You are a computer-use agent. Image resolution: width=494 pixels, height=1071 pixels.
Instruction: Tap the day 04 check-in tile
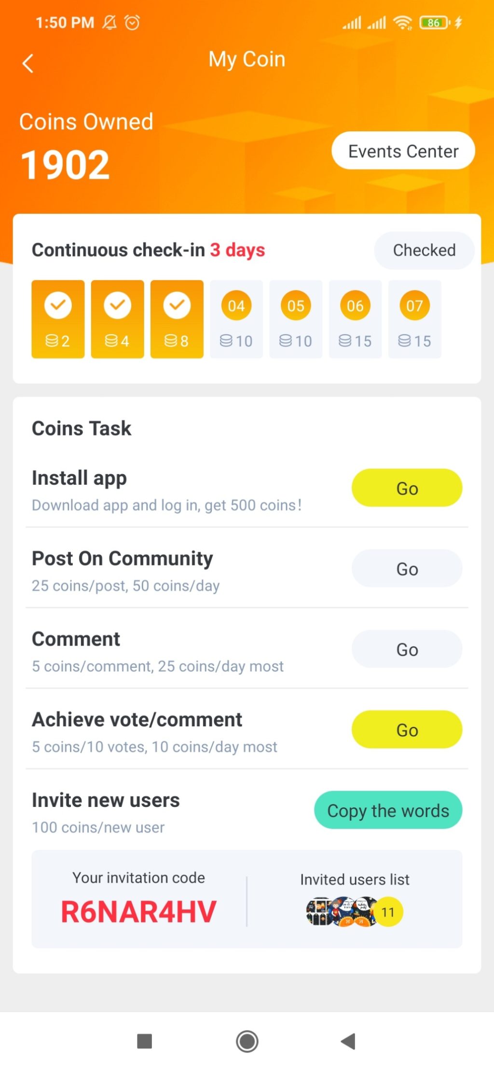click(236, 319)
